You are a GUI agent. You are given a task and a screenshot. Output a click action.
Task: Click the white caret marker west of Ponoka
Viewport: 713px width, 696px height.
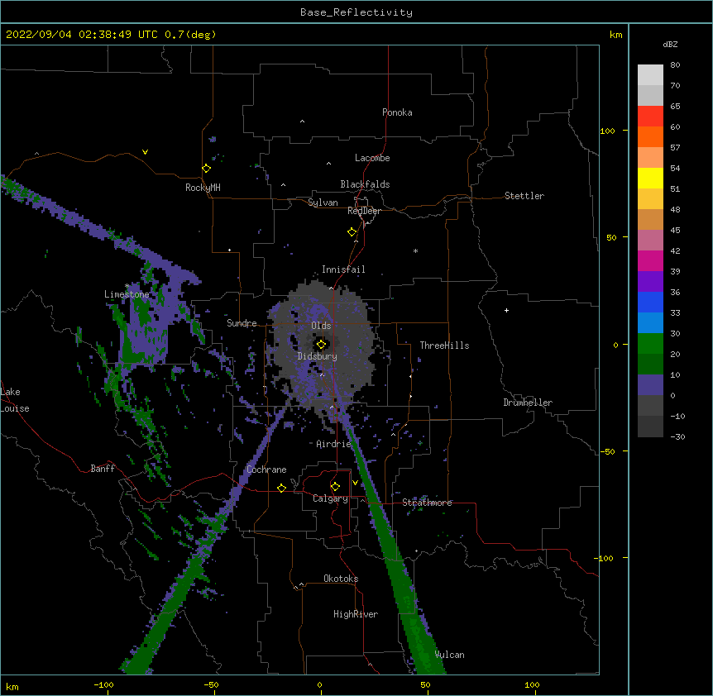coord(303,122)
